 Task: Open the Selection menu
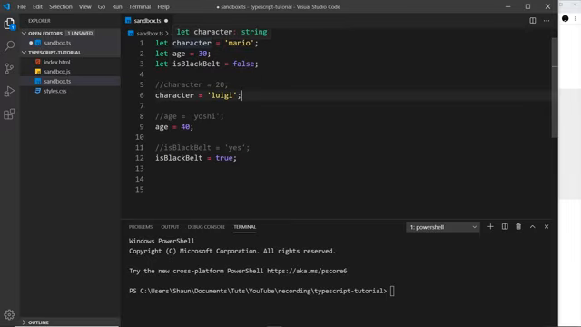[61, 6]
